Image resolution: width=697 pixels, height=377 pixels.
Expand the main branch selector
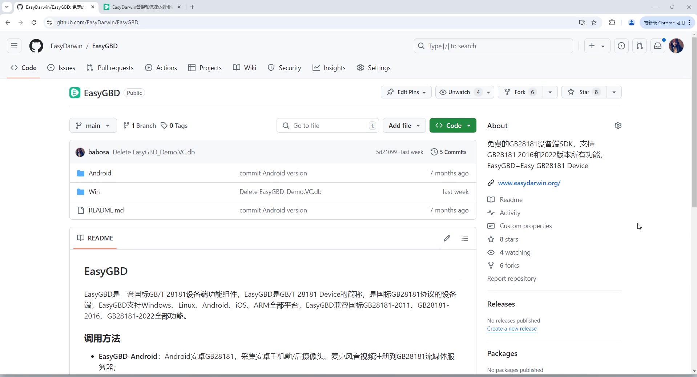(93, 126)
